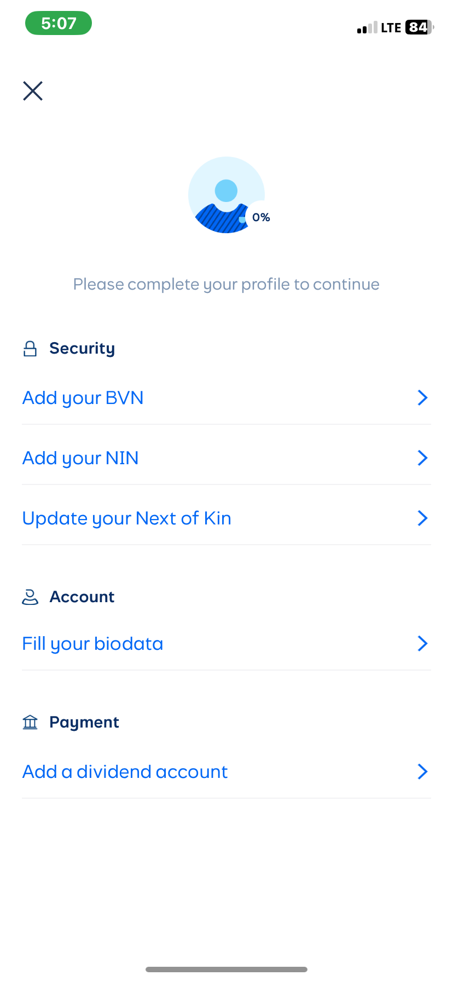Tap the green 5:07 time pill
Screen dimensions: 453x981
pos(59,23)
